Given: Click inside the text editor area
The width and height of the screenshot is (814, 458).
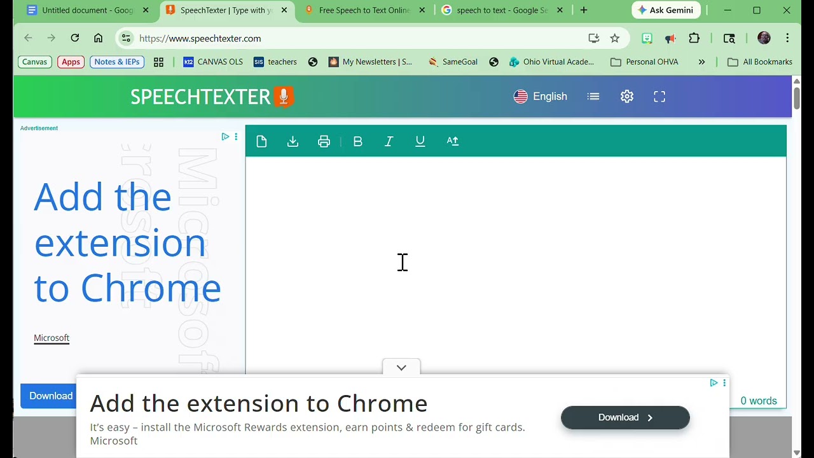Looking at the screenshot, I should click(515, 264).
